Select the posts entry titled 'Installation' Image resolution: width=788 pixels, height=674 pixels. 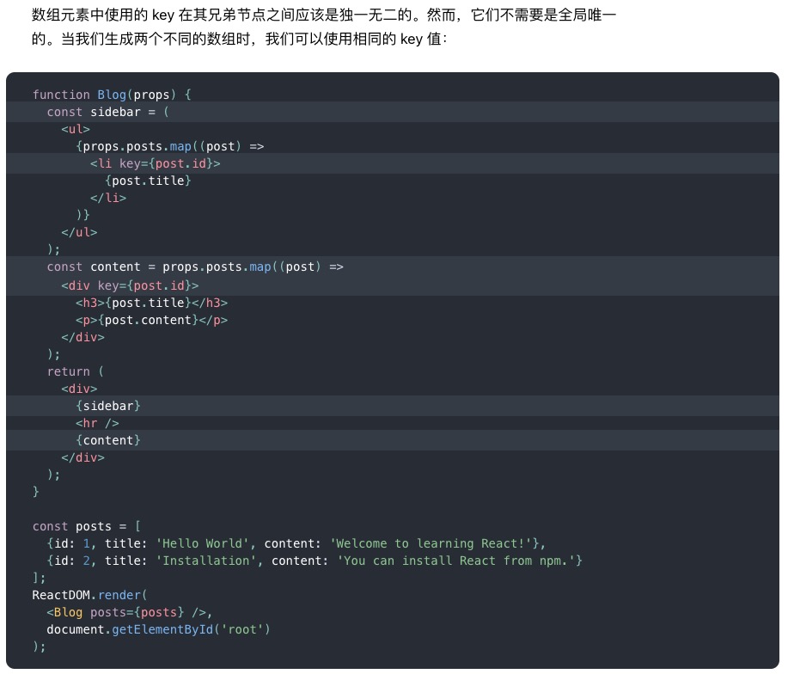click(315, 561)
